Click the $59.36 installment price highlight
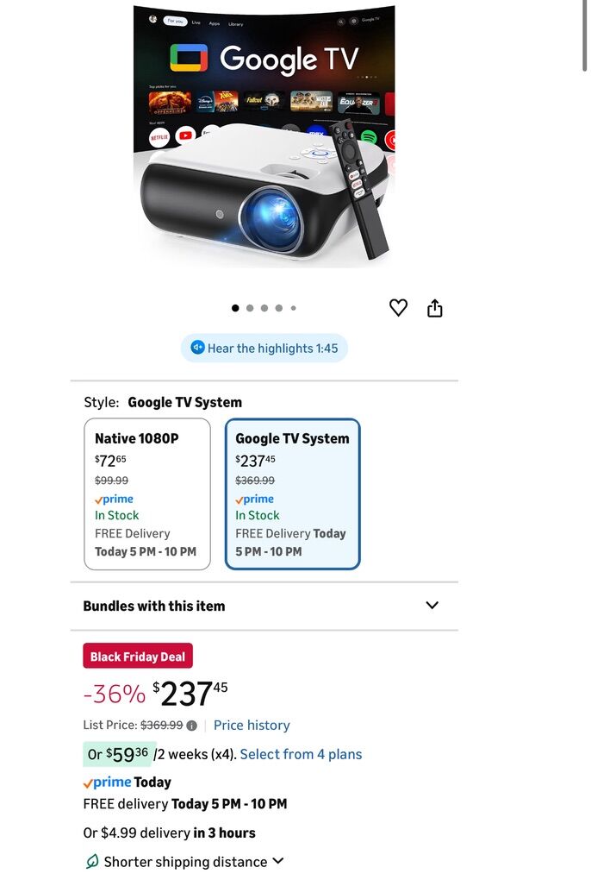Viewport: 591px width, 880px height. click(x=120, y=754)
